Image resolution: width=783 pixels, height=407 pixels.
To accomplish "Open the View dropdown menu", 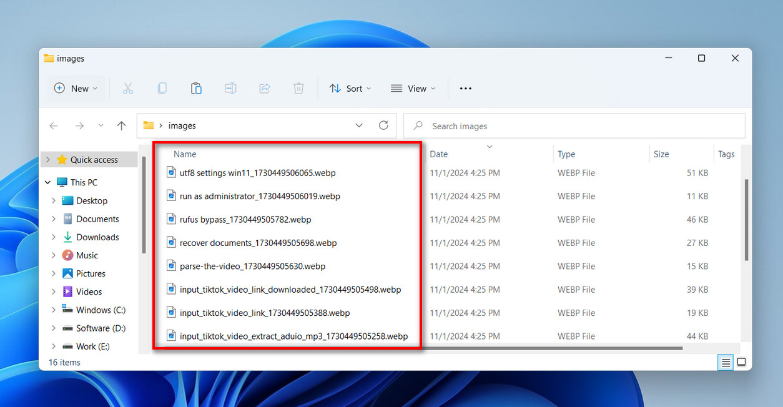I will pos(413,89).
